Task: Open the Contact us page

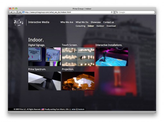Action: click(108, 22)
